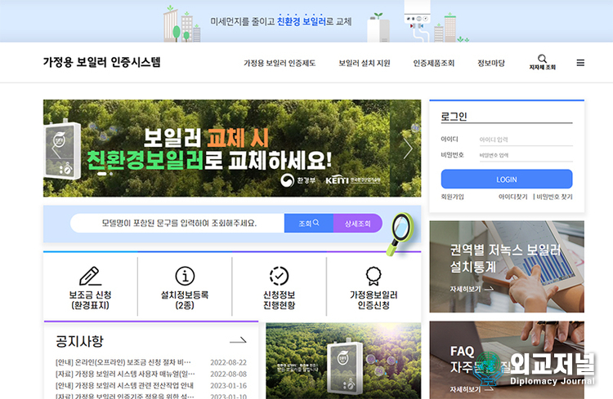Open the 아이디찾기 link
The image size is (613, 399).
tap(512, 197)
